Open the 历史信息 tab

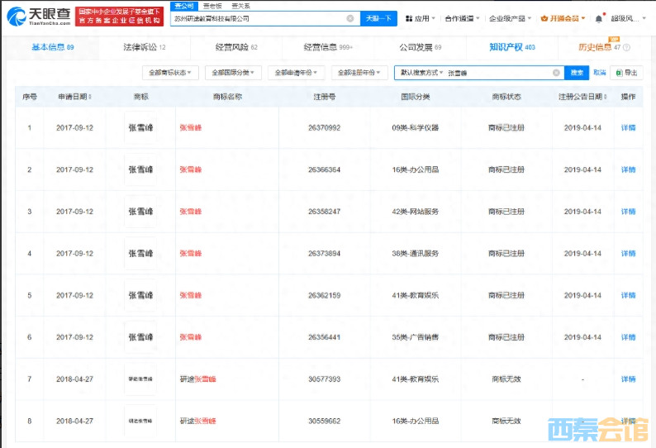(599, 47)
